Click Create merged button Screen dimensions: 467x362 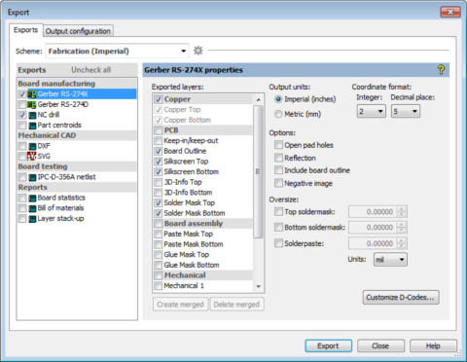180,305
